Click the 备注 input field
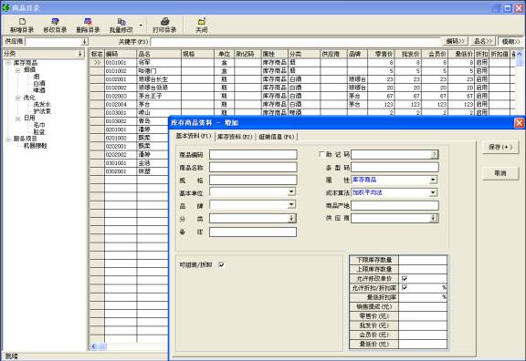 point(253,232)
